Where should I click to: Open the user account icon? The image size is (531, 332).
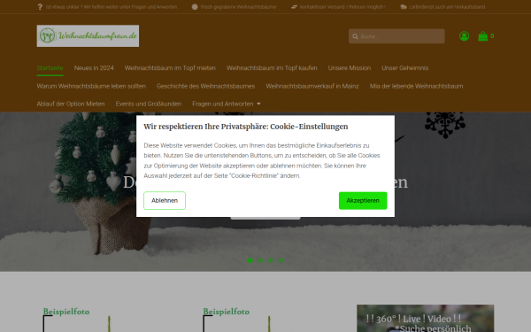(464, 36)
